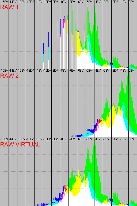This screenshot has width=137, height=206.
Task: Select the -6EV label in RAW 2 histogram
Action: click(80, 71)
